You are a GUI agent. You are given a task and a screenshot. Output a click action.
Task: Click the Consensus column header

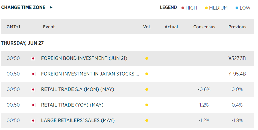pyautogui.click(x=204, y=27)
